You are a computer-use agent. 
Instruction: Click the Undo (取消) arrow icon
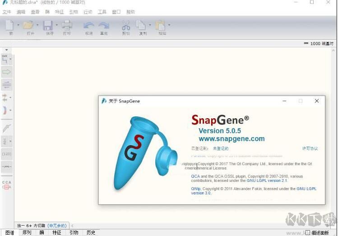[x=88, y=26]
